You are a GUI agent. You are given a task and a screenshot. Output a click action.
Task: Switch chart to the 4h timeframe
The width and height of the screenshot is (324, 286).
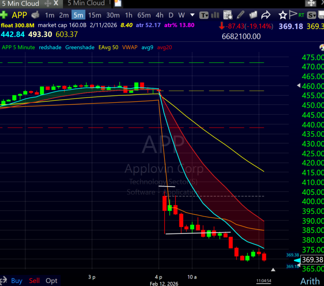159,15
